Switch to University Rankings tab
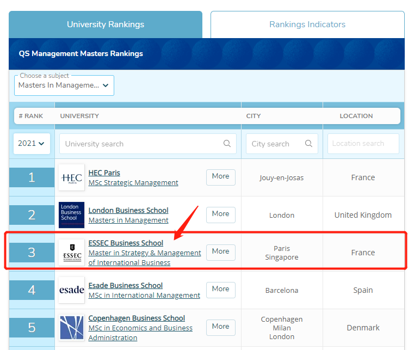 click(x=106, y=24)
